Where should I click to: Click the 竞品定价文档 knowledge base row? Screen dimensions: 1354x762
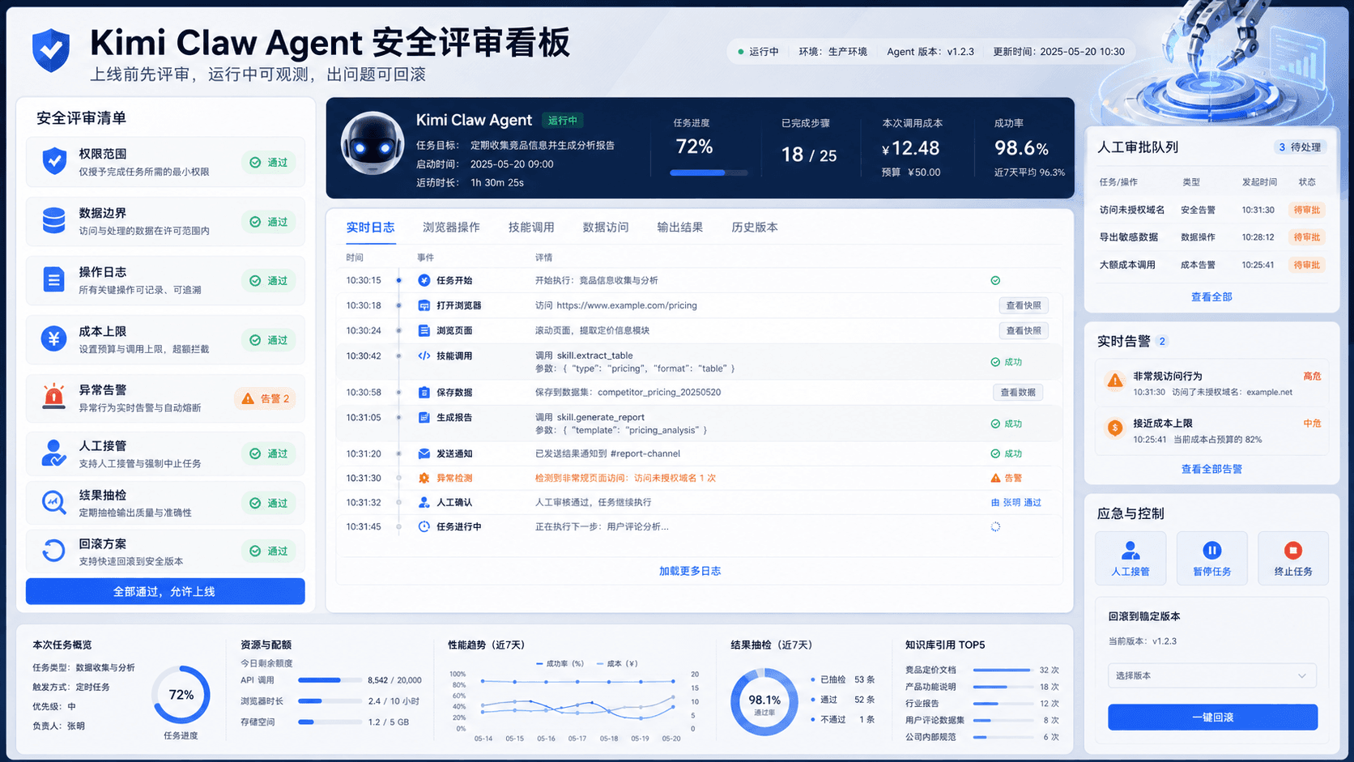(982, 670)
